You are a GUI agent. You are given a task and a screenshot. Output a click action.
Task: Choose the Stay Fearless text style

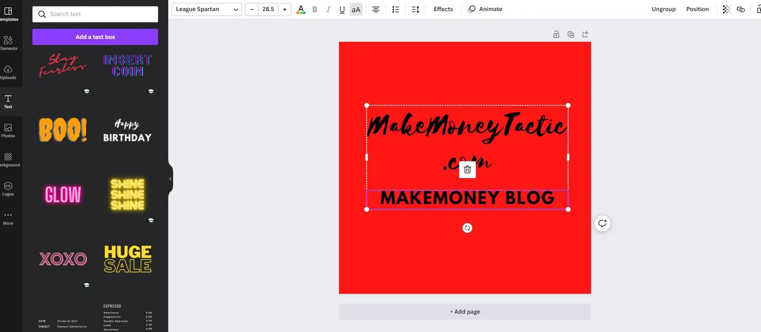pyautogui.click(x=63, y=65)
